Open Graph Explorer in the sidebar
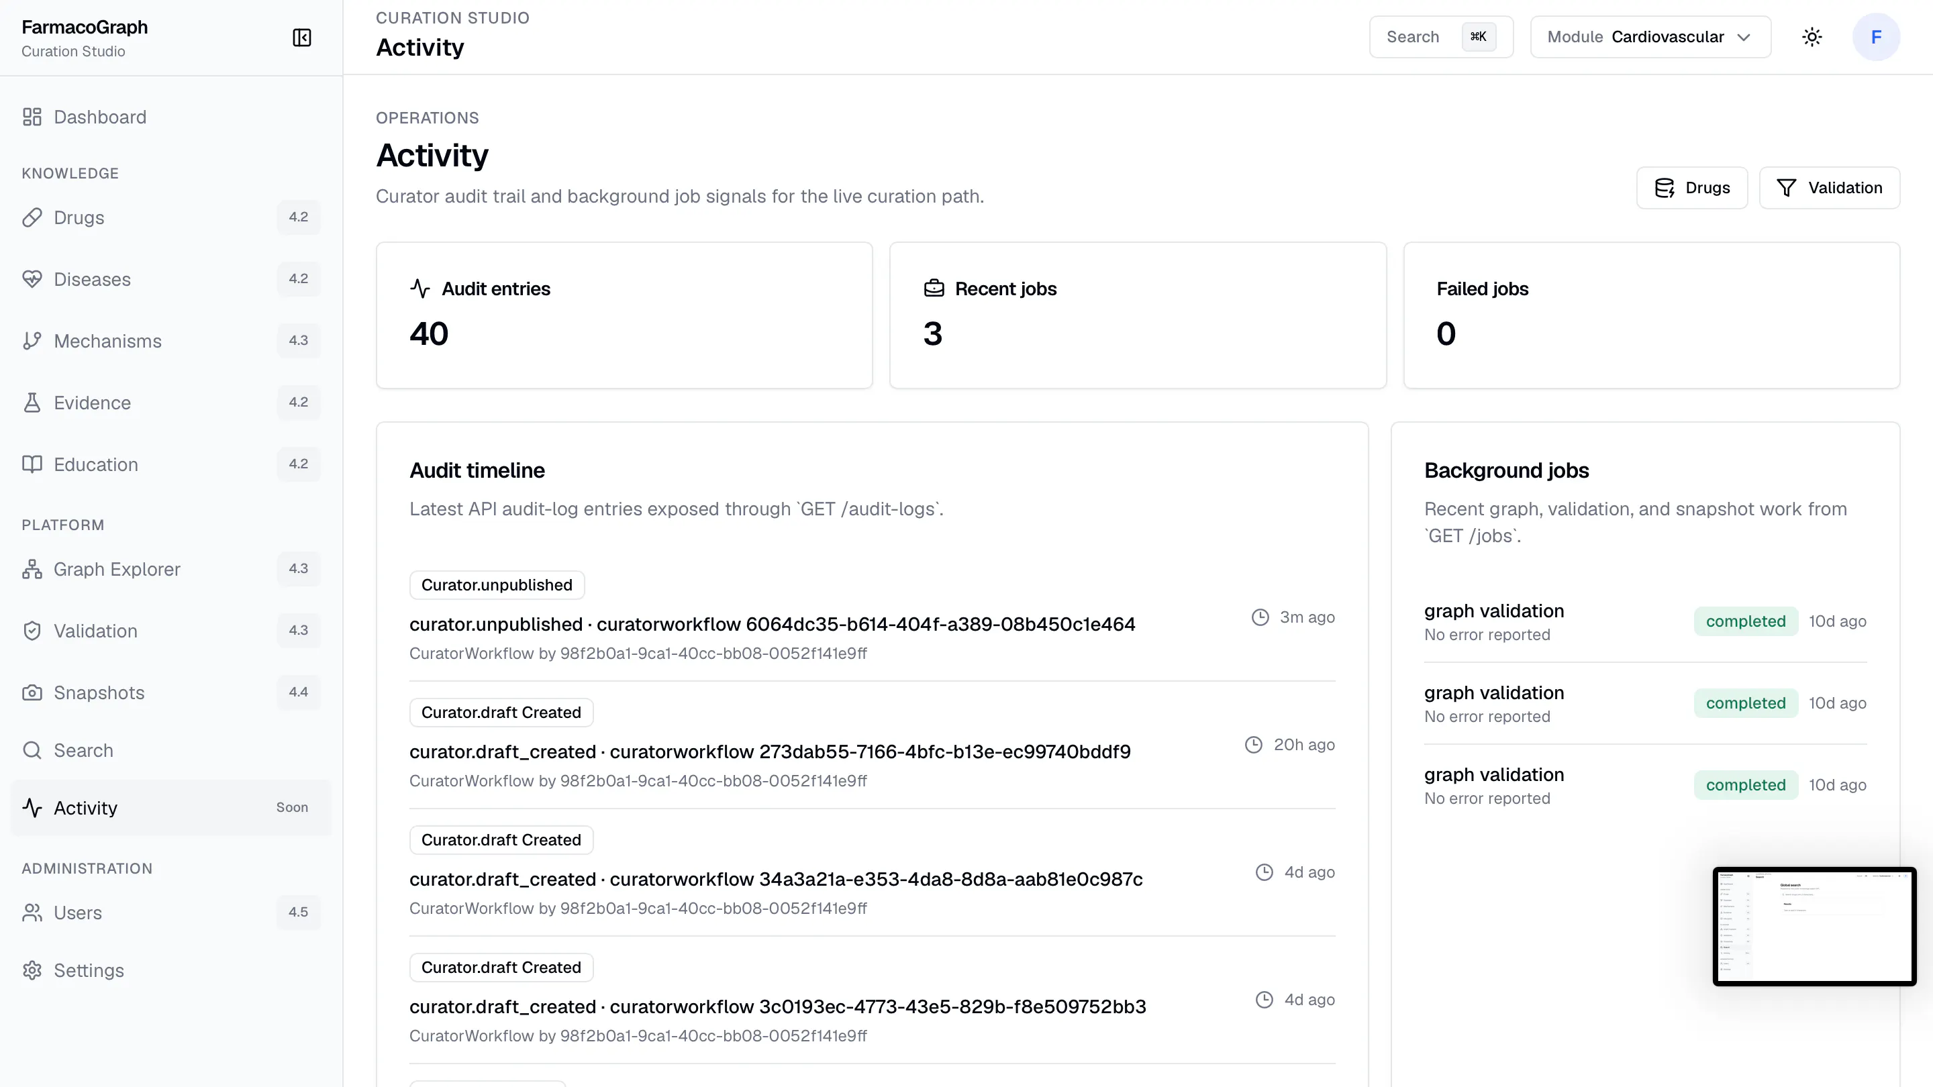 tap(171, 570)
